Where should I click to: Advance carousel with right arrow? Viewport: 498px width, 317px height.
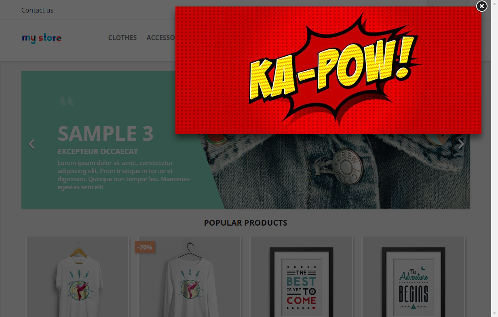coord(461,144)
